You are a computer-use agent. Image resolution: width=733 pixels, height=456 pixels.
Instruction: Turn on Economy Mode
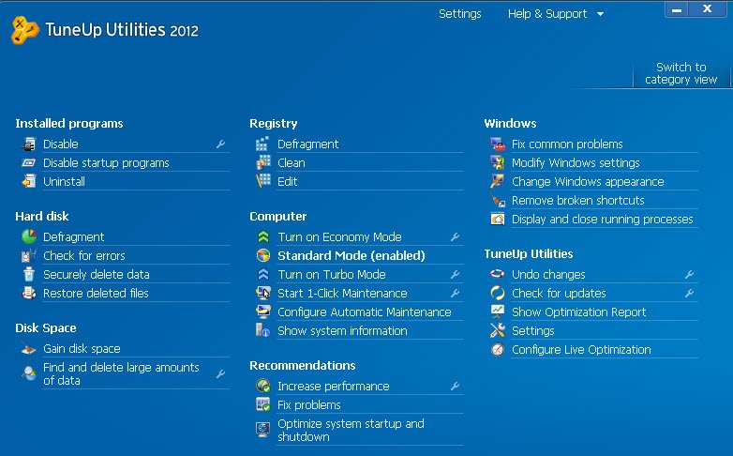point(340,236)
